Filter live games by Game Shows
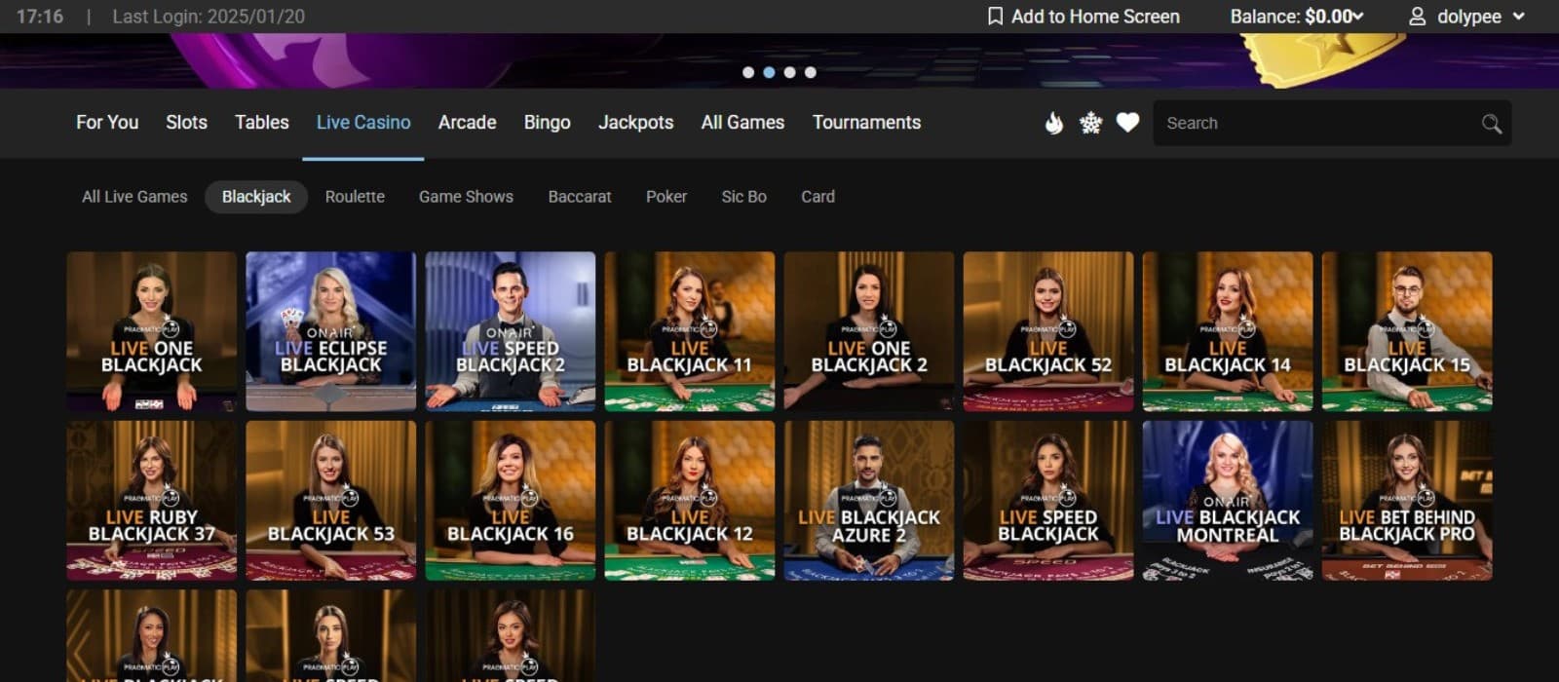Screen dimensions: 1559x682 point(466,197)
